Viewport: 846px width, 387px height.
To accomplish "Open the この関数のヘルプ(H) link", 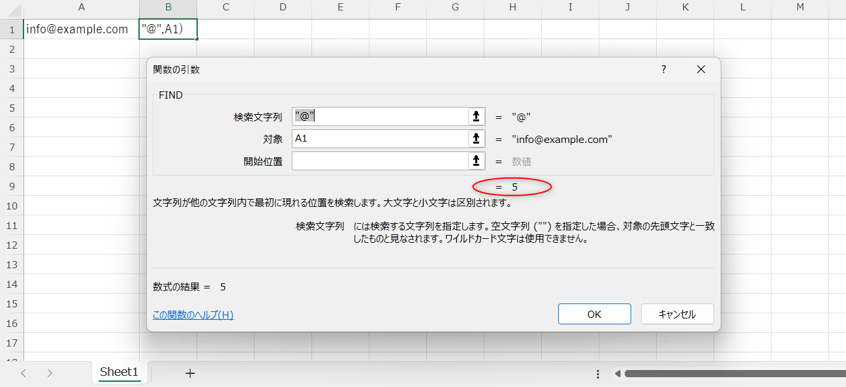I will click(193, 315).
